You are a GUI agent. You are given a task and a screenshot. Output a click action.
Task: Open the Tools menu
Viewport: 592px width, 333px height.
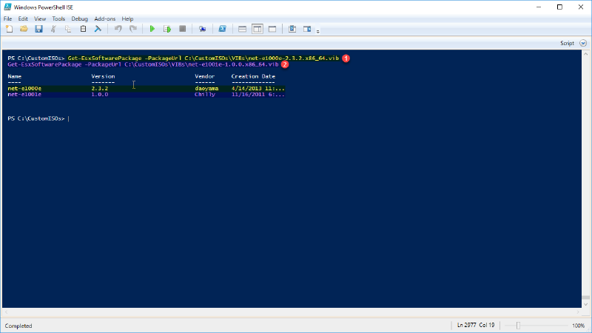[x=58, y=19]
